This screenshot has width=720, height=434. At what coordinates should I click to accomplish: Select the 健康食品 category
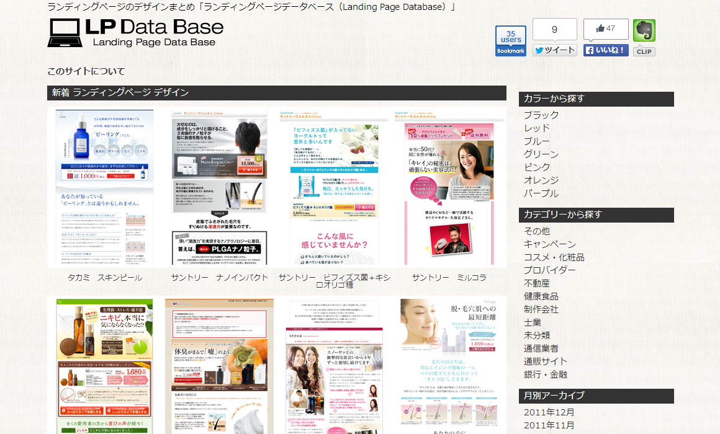click(541, 296)
